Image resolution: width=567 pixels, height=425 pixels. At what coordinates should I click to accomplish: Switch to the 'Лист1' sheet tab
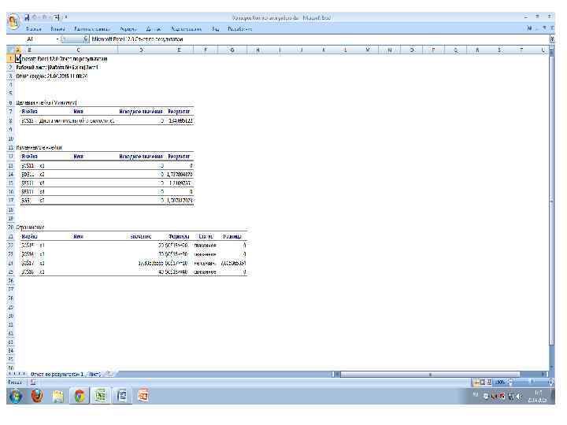click(94, 374)
